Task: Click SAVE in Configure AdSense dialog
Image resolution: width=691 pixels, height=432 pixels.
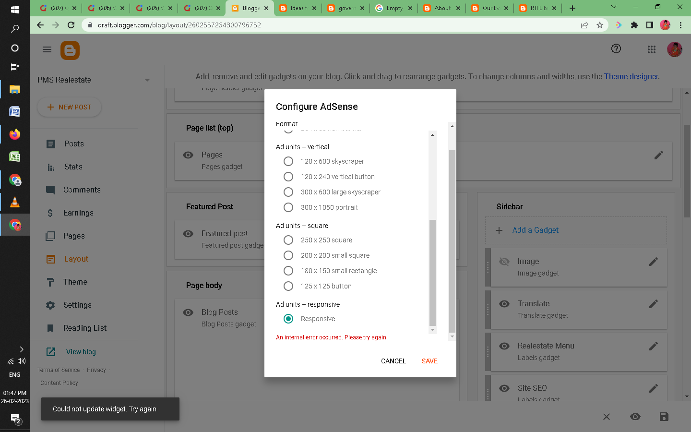Action: [429, 361]
